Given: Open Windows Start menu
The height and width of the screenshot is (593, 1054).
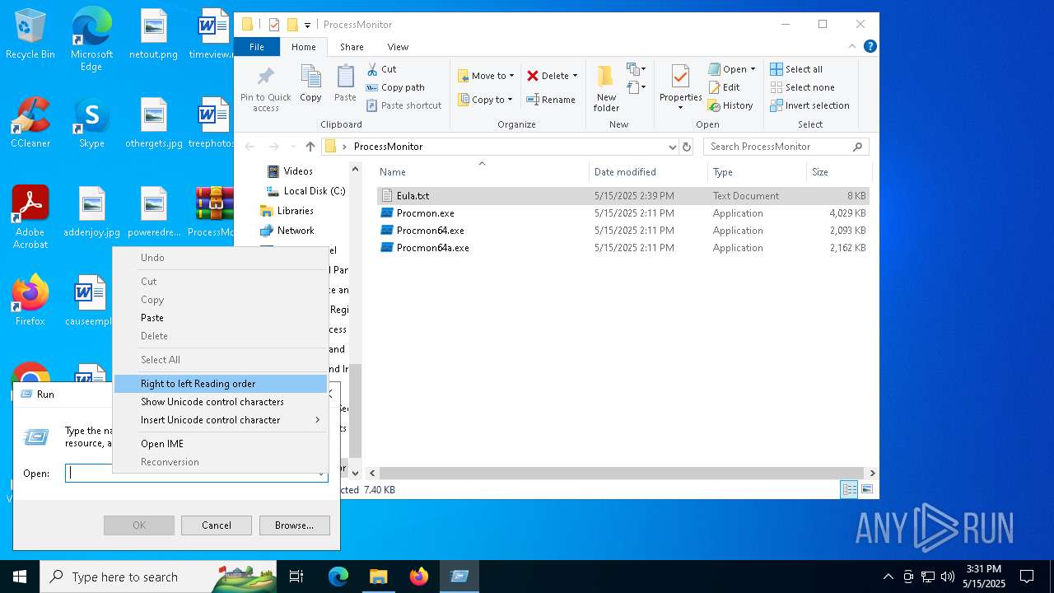Looking at the screenshot, I should point(20,577).
